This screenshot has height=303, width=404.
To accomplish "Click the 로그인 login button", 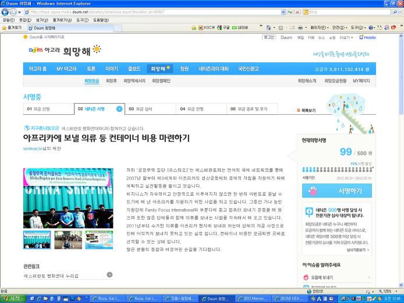I will (269, 37).
